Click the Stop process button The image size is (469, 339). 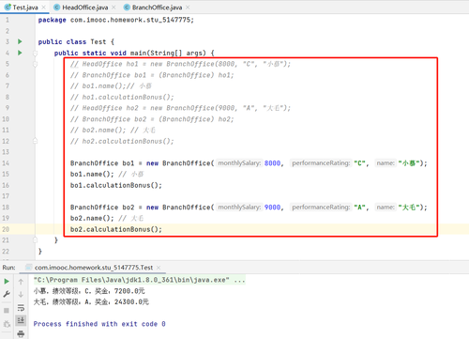click(x=7, y=311)
